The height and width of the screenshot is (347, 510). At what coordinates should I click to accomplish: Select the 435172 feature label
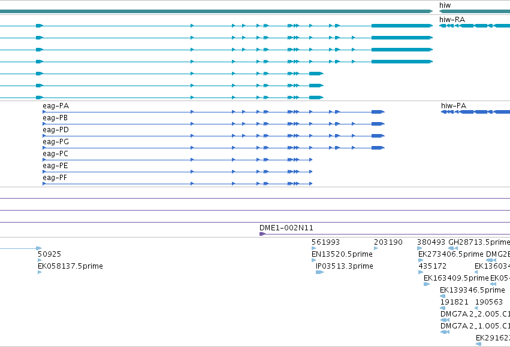[x=432, y=266]
